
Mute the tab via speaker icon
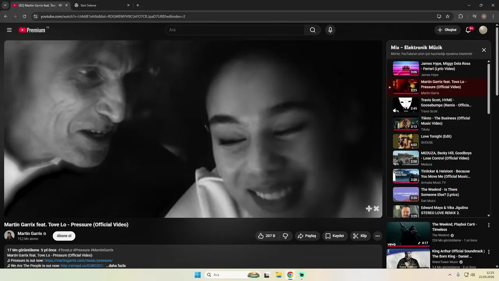click(60, 5)
